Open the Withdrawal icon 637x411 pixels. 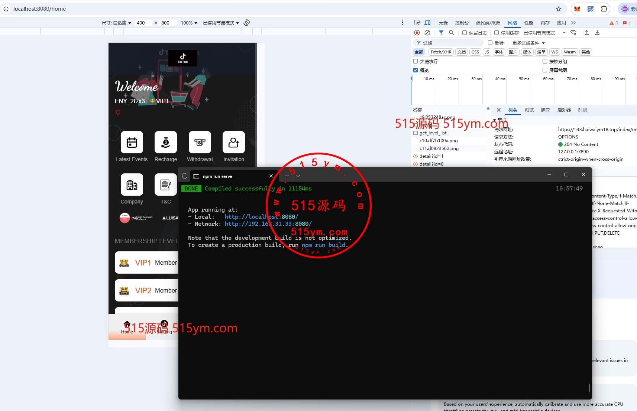pos(200,143)
